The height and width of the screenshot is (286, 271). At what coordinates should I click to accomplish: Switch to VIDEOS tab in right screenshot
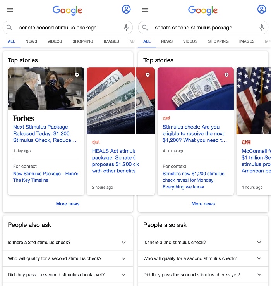click(190, 41)
